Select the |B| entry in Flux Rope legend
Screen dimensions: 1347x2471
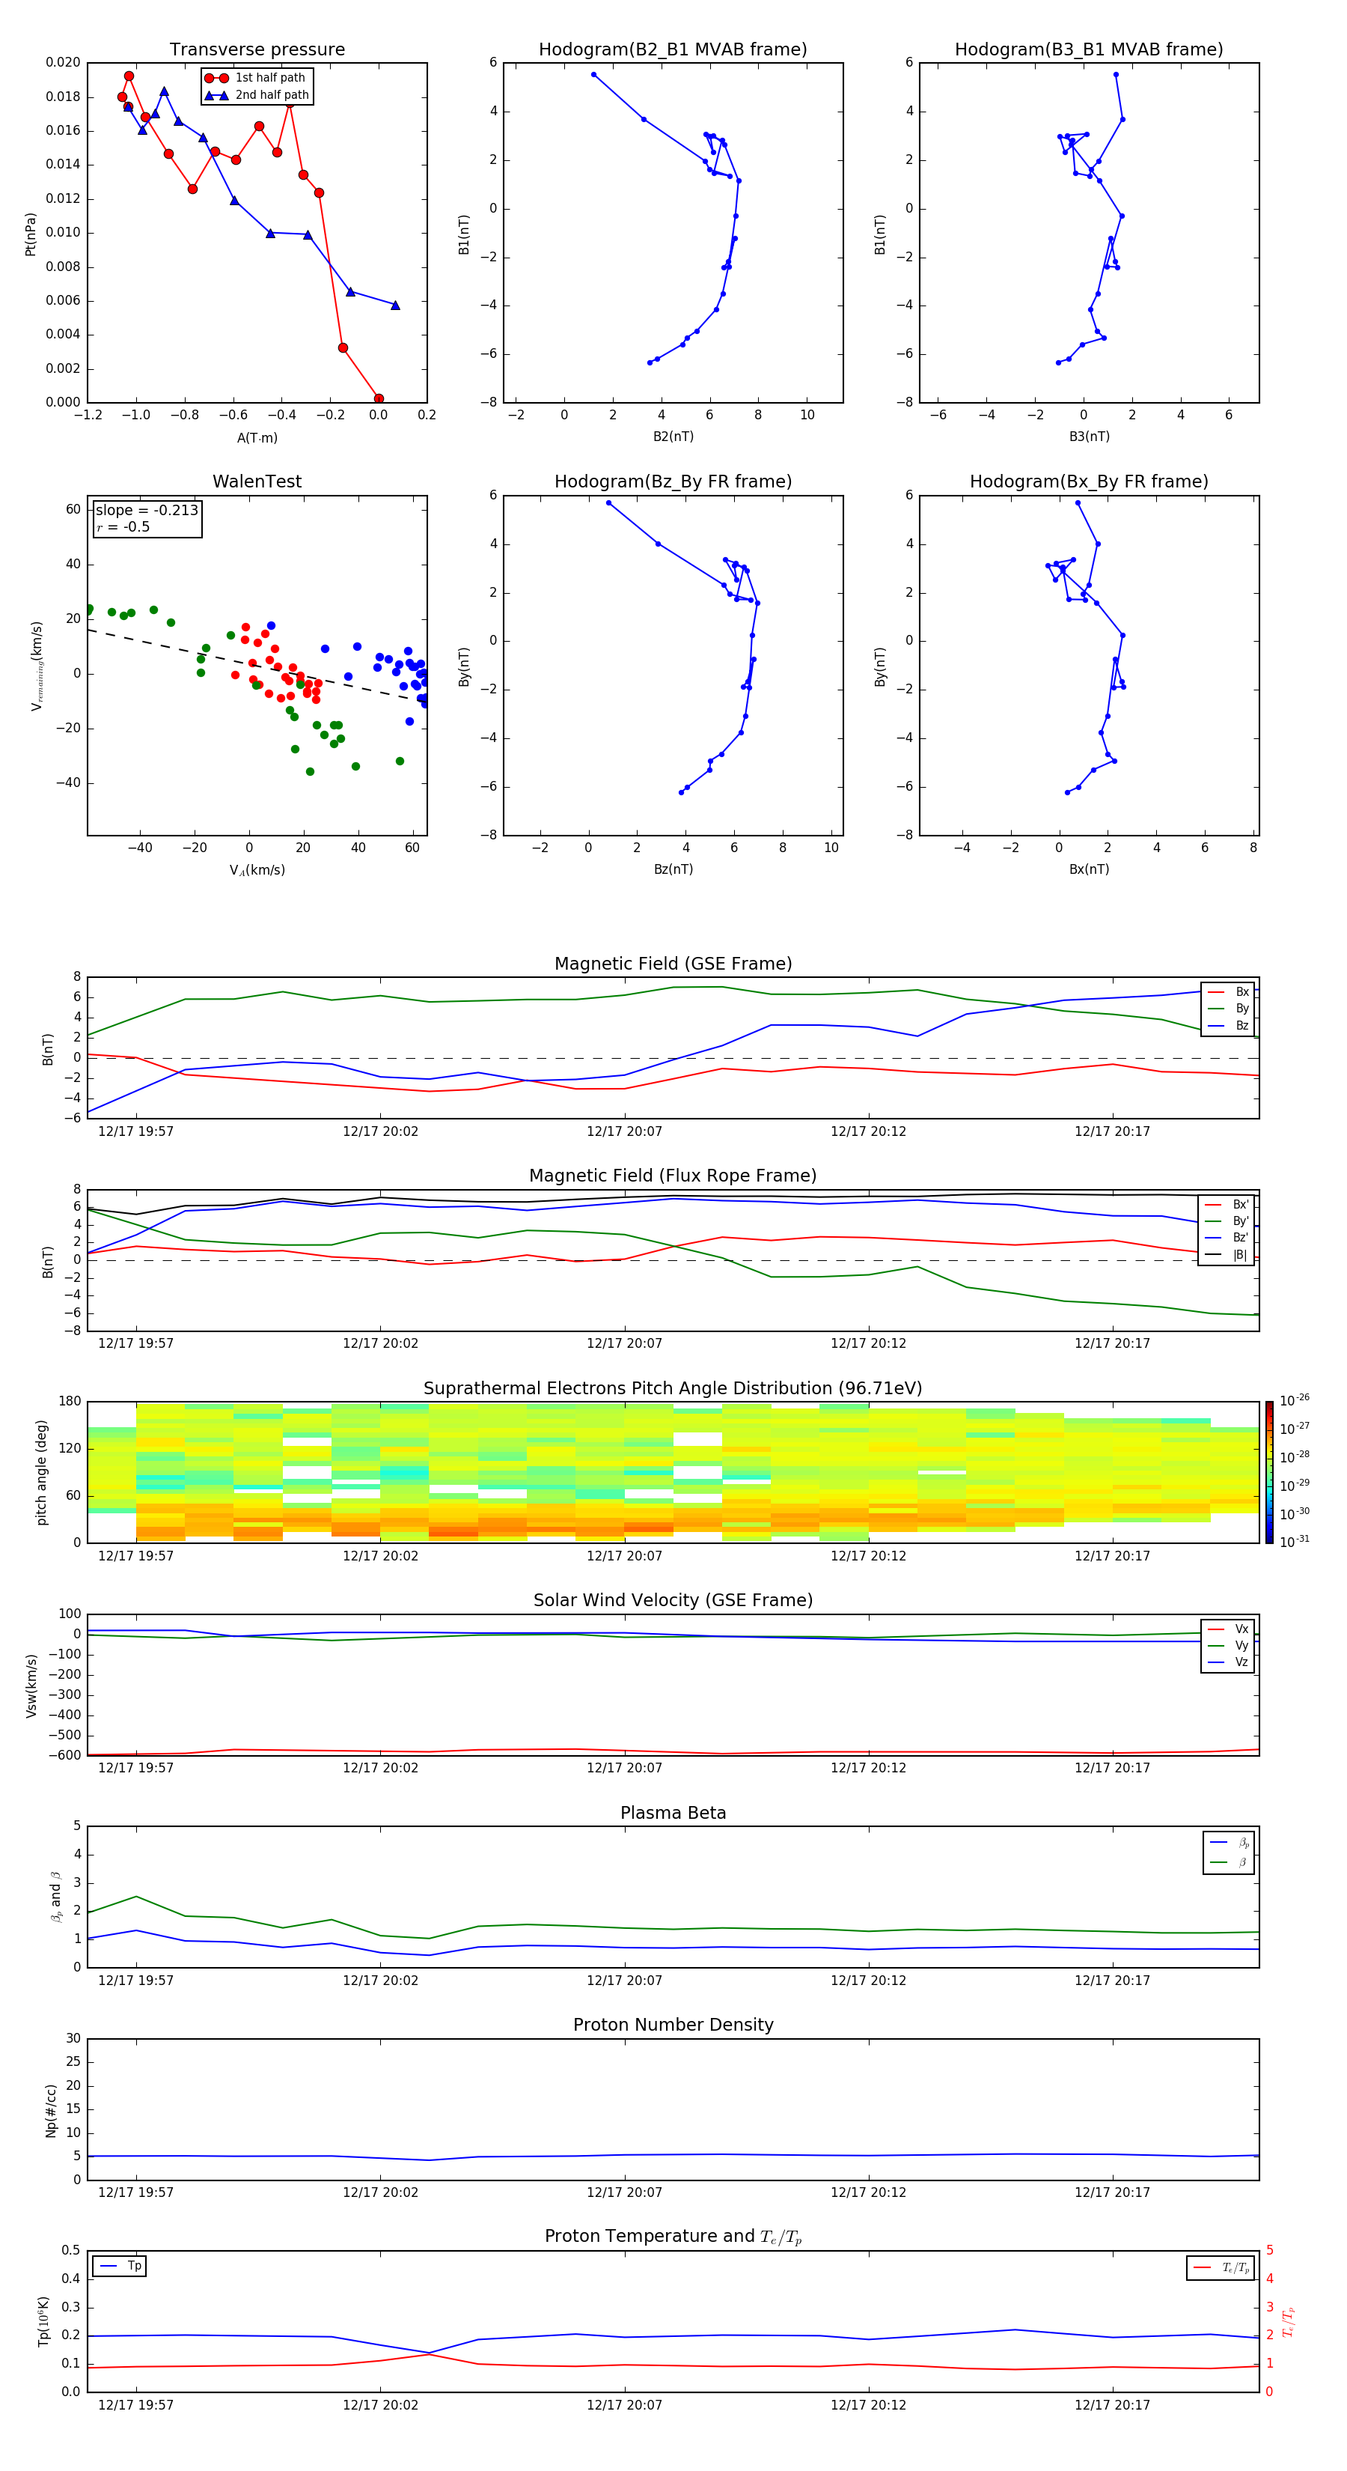(x=1227, y=1255)
